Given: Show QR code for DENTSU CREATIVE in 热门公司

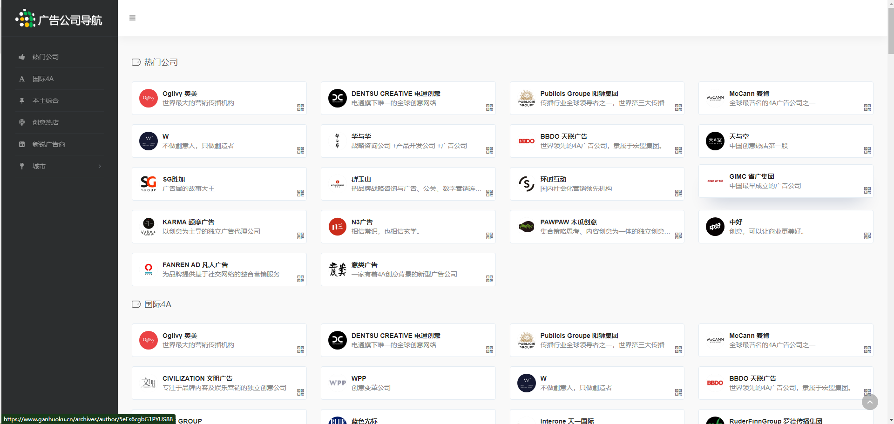Looking at the screenshot, I should click(x=489, y=108).
